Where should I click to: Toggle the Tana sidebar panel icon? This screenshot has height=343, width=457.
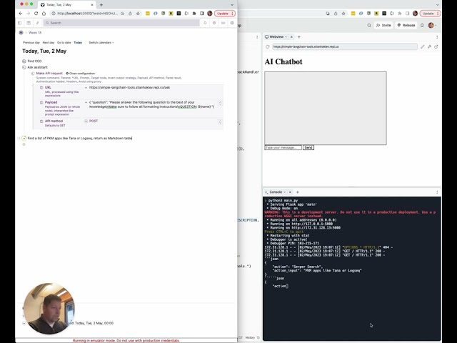(20, 23)
